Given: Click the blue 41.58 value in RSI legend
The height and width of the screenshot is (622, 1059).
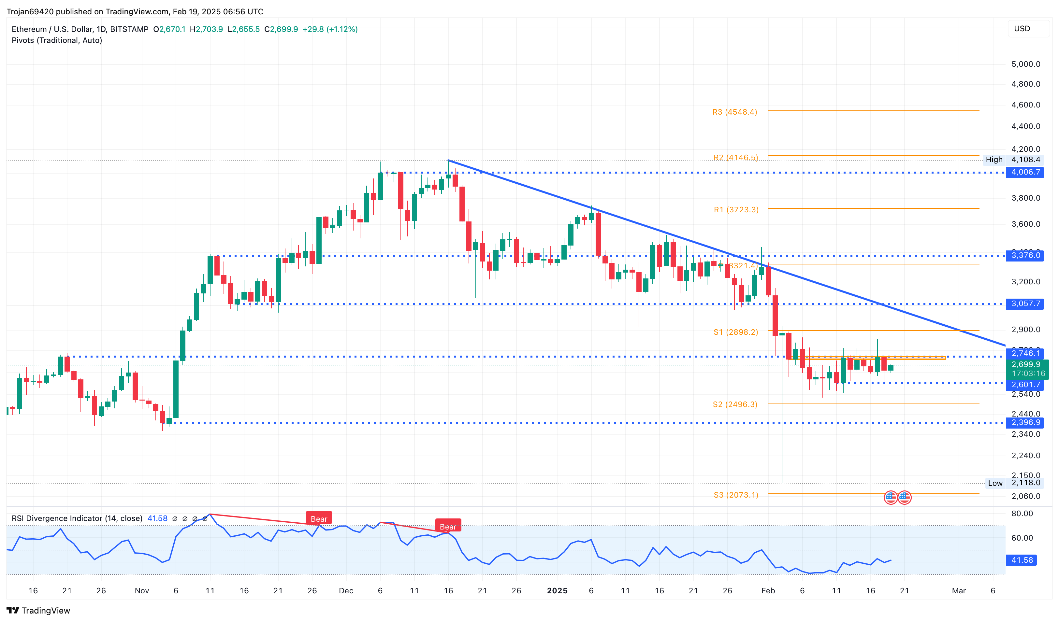Looking at the screenshot, I should click(x=158, y=518).
